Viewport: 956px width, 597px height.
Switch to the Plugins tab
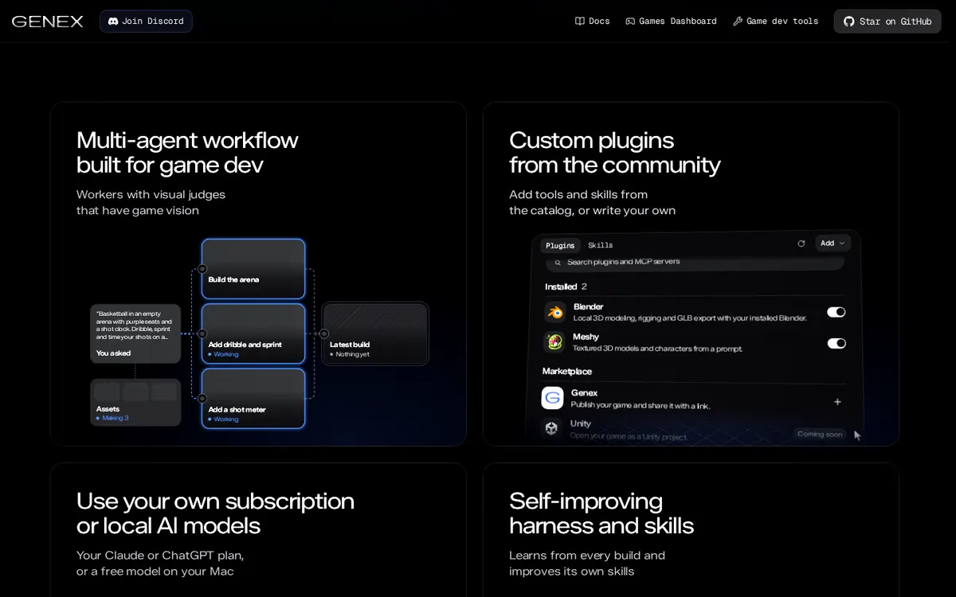coord(560,245)
